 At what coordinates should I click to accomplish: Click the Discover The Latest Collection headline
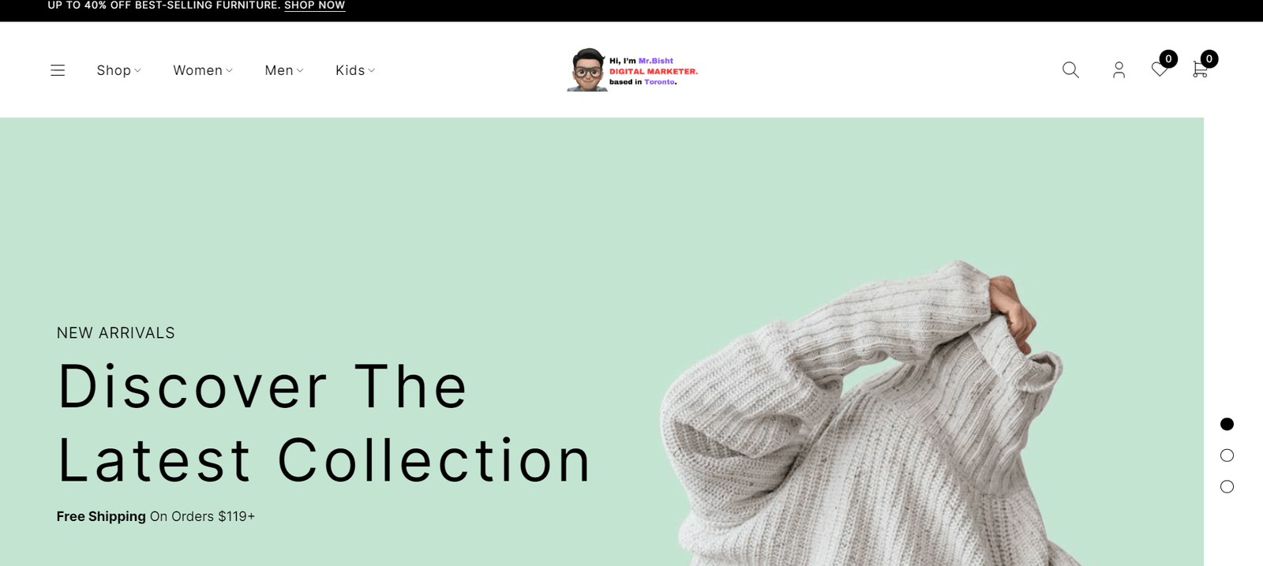click(x=324, y=423)
